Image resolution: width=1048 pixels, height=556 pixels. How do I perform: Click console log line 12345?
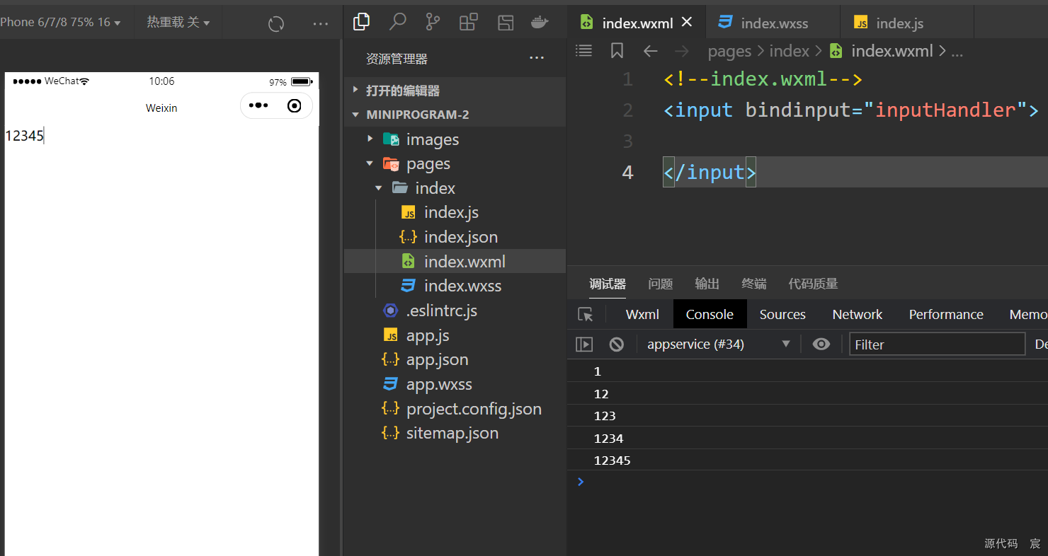point(807,461)
